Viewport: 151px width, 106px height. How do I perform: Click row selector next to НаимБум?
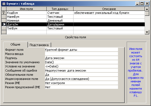[4, 17]
